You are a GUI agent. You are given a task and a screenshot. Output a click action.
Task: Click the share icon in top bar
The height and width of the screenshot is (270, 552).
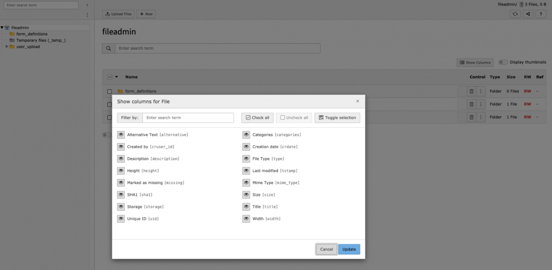point(528,14)
